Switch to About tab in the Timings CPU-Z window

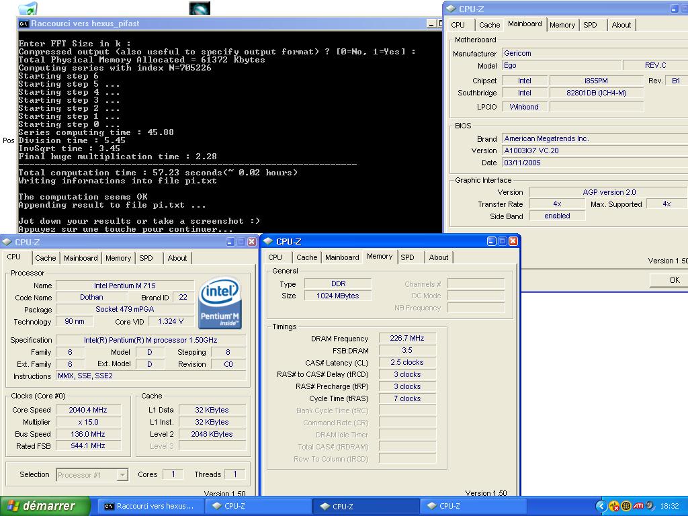click(x=439, y=257)
